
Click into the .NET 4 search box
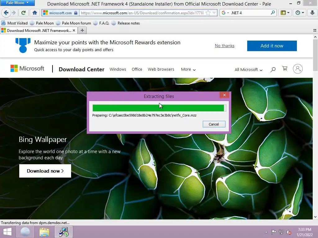250,13
